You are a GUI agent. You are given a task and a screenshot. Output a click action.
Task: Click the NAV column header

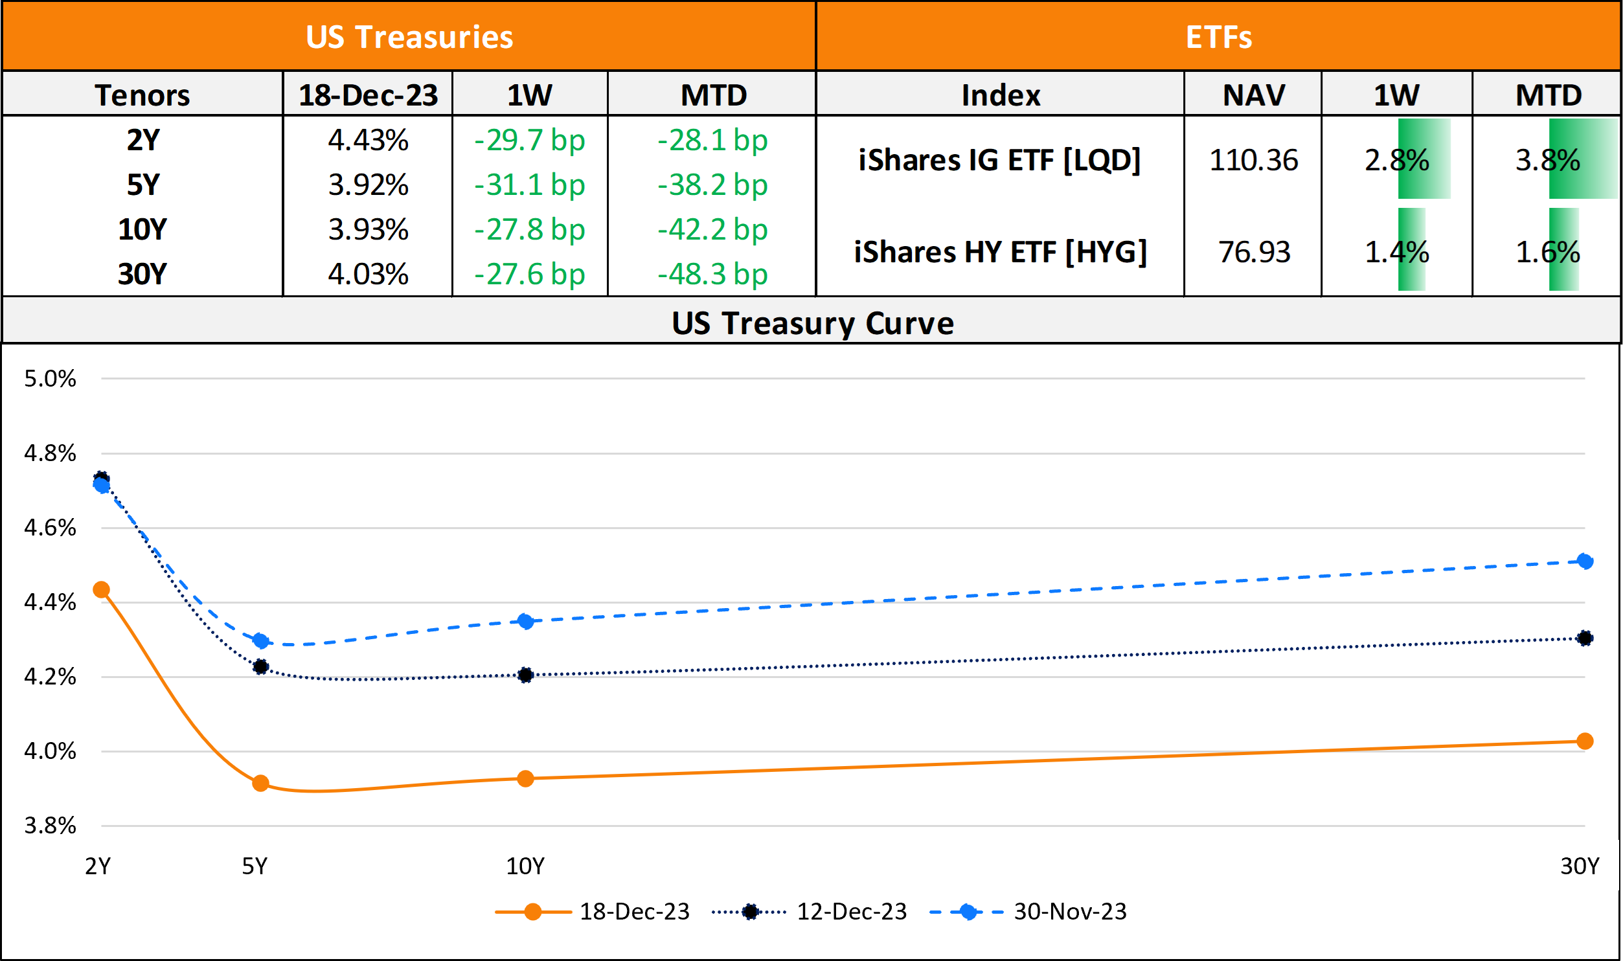(x=1253, y=95)
